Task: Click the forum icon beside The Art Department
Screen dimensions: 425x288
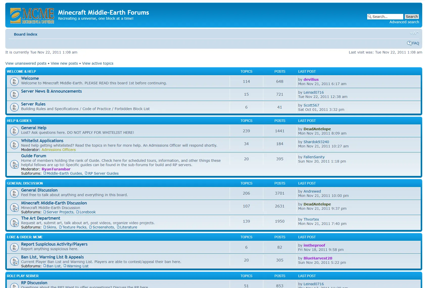Action: pos(14,222)
